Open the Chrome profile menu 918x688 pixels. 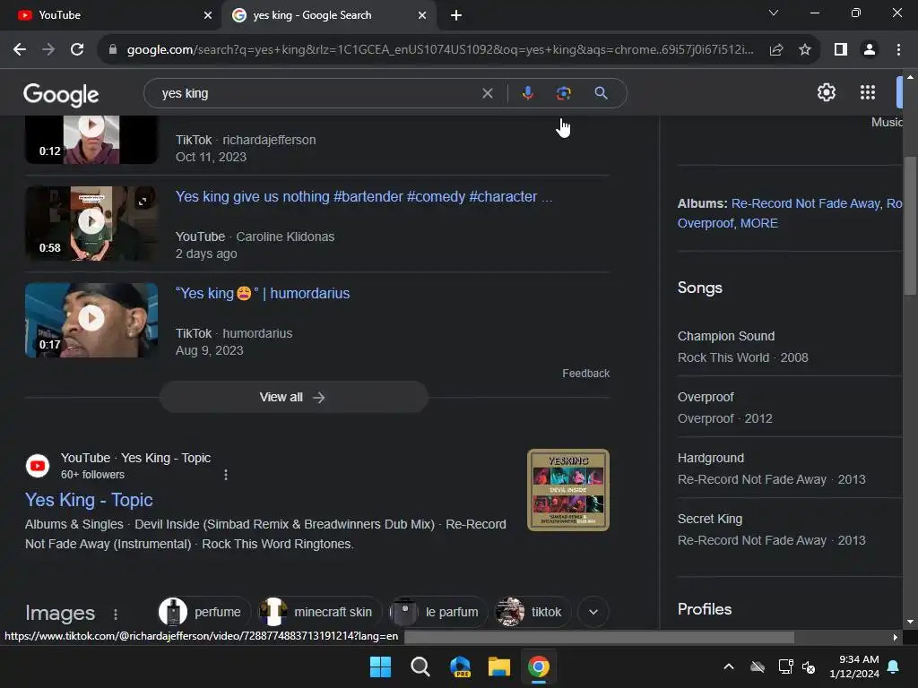pos(870,50)
